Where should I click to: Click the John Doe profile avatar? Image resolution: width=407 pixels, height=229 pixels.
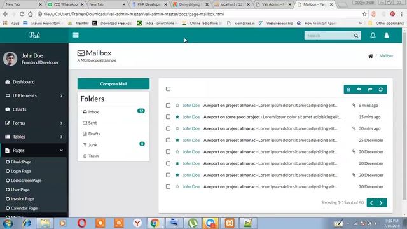pos(10,59)
